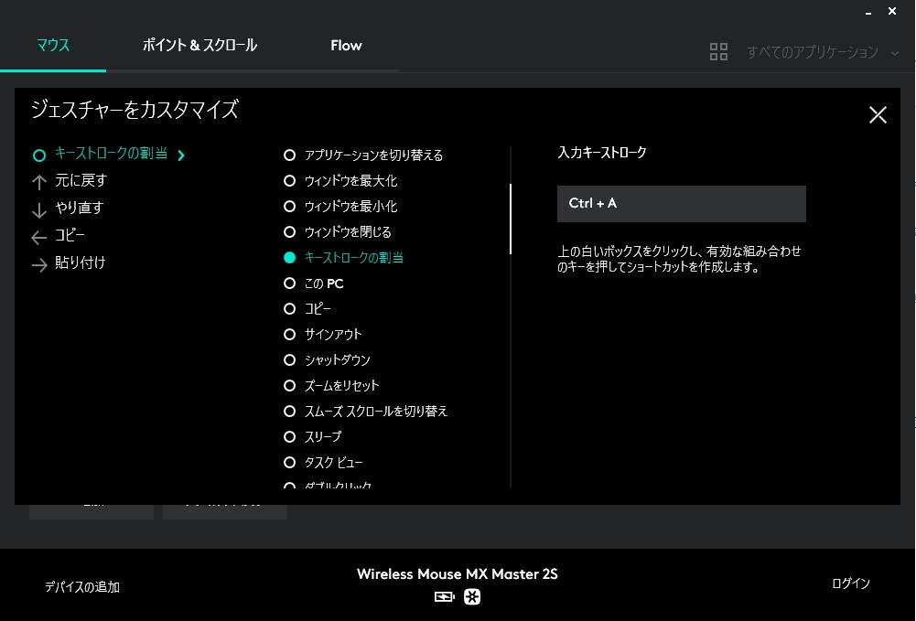Click the left-arrow icon beside コピー
The image size is (916, 621).
pyautogui.click(x=39, y=236)
